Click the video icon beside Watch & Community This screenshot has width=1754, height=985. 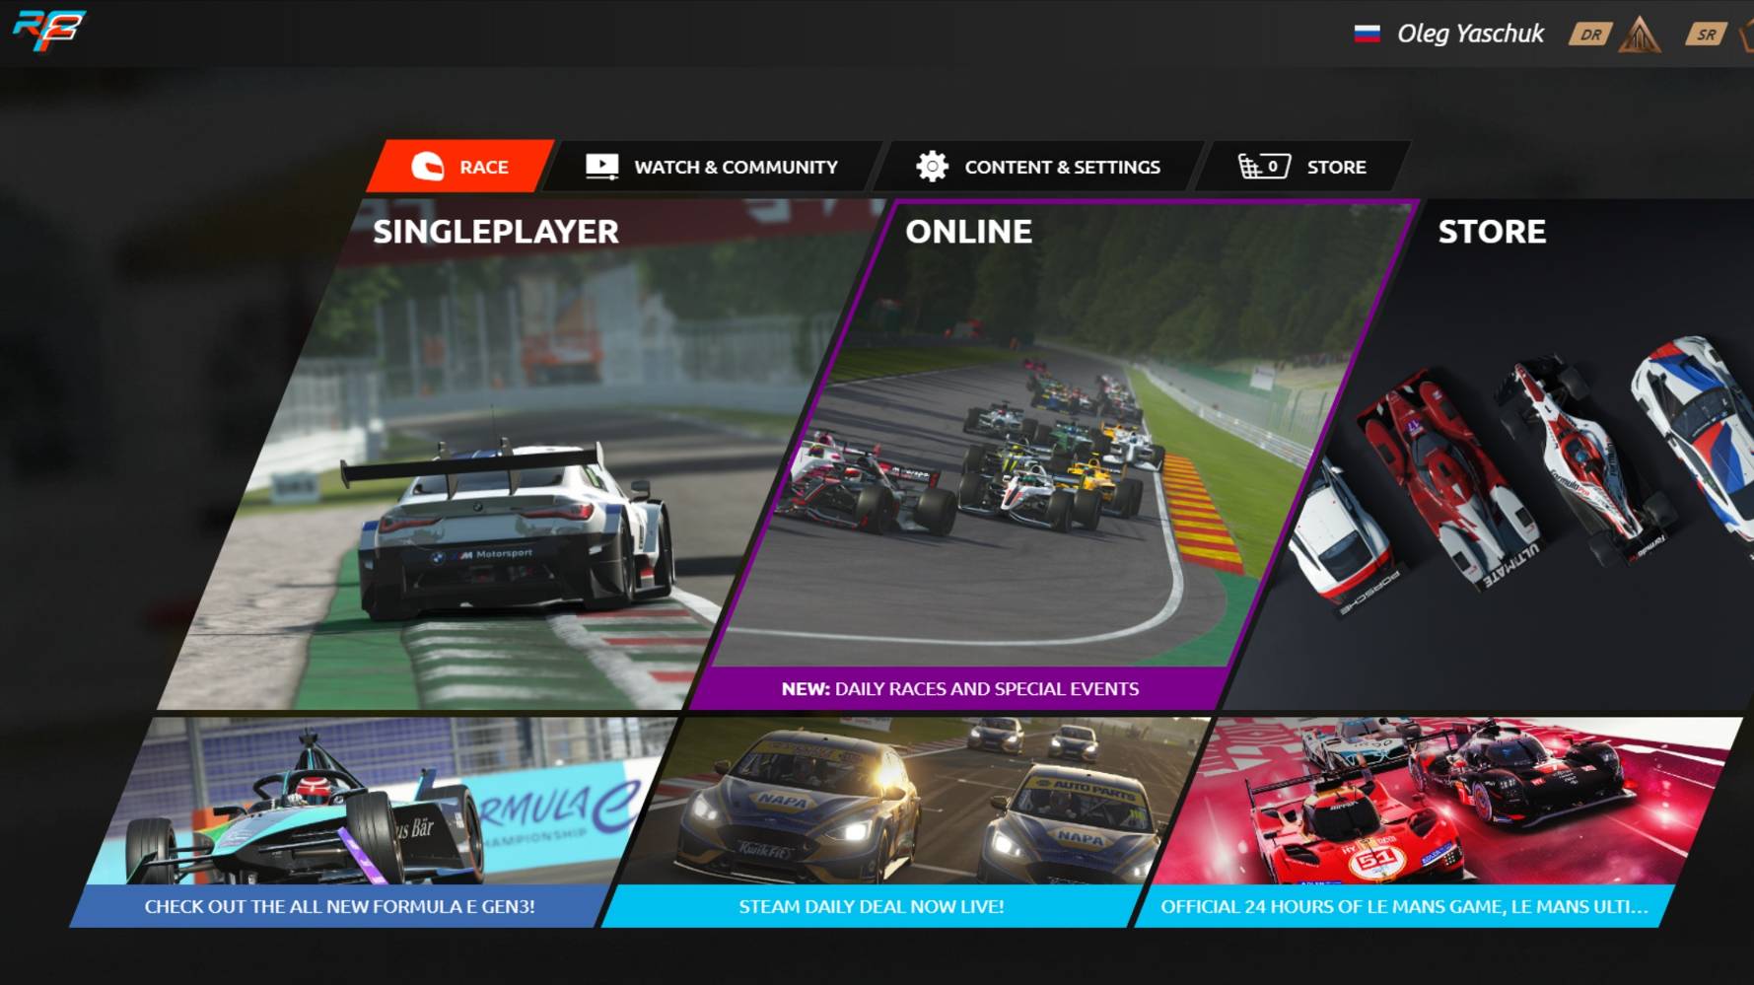[x=601, y=166]
